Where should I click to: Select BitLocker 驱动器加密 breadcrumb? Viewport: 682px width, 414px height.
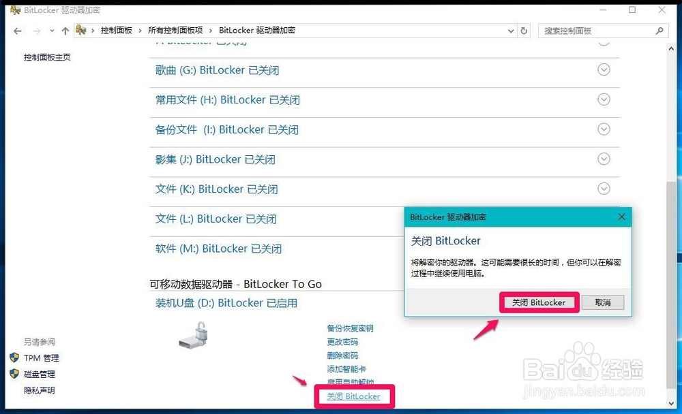pos(257,31)
